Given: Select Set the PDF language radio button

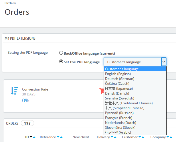Looking at the screenshot, I should [x=61, y=62].
